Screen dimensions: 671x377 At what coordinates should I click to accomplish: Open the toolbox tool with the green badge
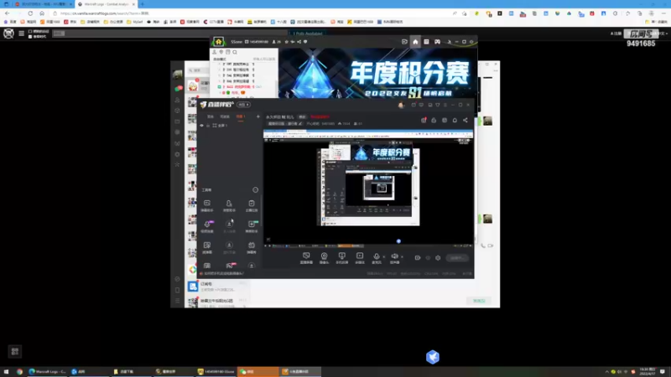click(252, 226)
